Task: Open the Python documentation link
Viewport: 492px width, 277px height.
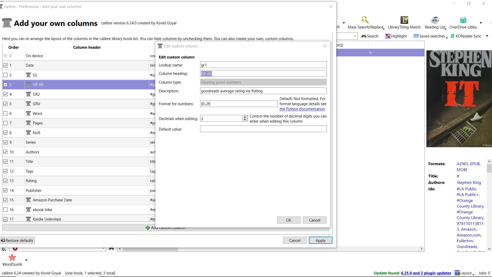Action: tap(302, 109)
